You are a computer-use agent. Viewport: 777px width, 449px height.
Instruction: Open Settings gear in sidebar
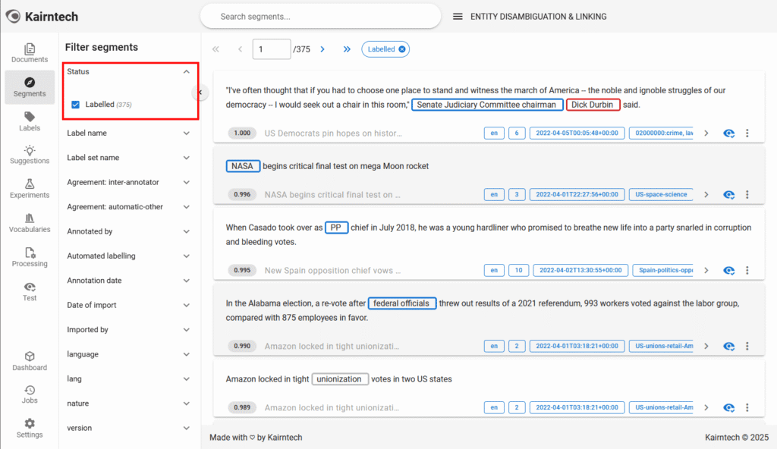(30, 428)
